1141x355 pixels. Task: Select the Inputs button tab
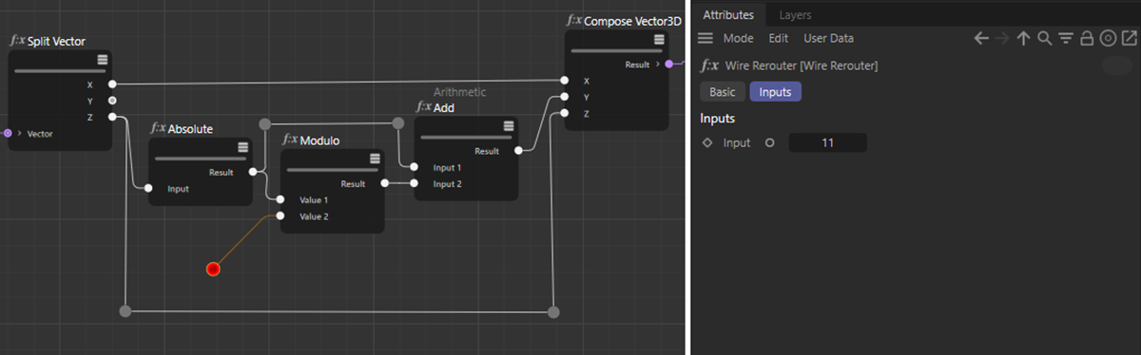pyautogui.click(x=776, y=92)
